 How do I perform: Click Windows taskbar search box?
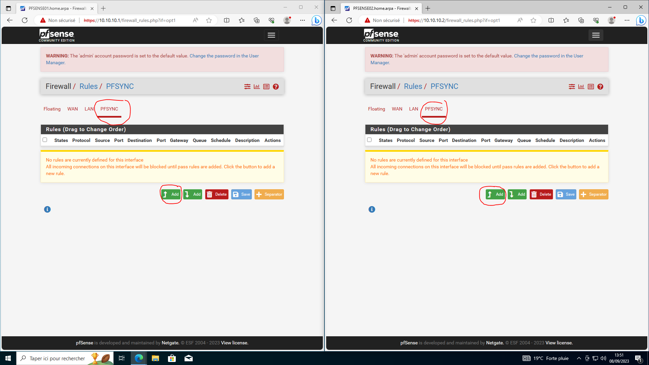click(x=57, y=358)
